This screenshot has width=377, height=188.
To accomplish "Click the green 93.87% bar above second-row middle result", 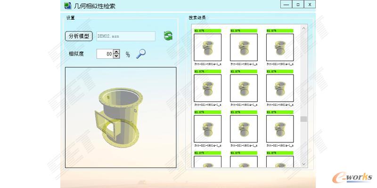I will click(x=244, y=71).
